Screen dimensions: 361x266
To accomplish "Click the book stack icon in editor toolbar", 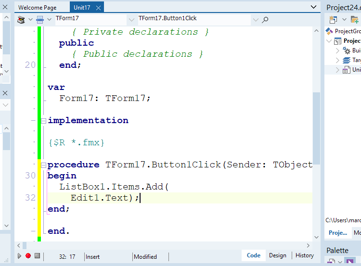I will tap(21, 19).
